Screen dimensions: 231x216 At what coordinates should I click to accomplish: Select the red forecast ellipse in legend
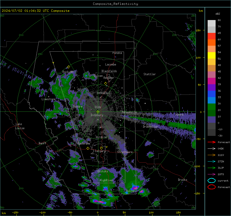pos(211,187)
